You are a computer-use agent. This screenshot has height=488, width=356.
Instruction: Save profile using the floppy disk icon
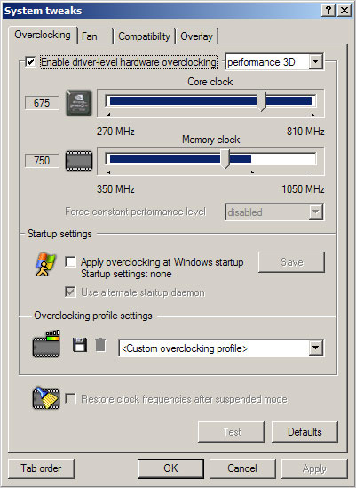point(80,345)
